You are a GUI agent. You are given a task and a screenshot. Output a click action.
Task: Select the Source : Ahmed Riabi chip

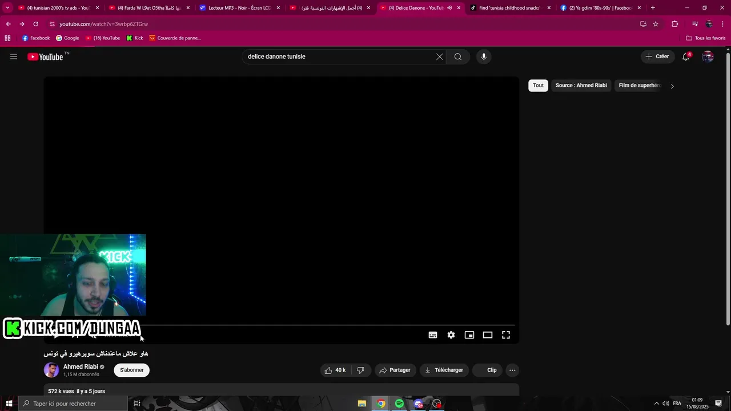coord(581,86)
